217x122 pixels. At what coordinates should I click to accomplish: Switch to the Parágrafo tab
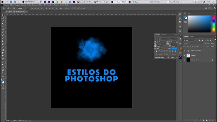coord(164,35)
